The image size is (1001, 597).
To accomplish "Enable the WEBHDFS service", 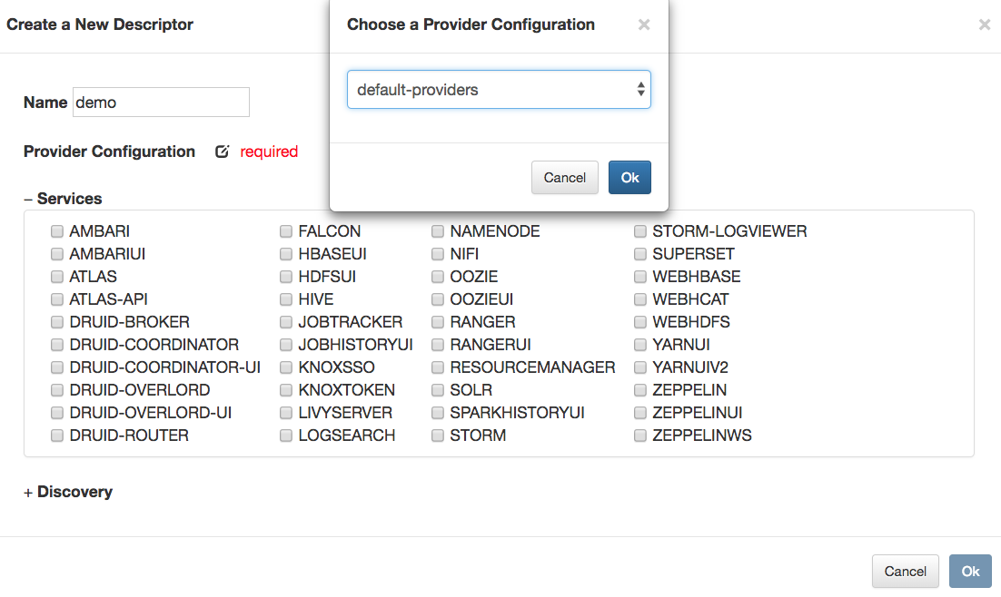I will pyautogui.click(x=639, y=321).
